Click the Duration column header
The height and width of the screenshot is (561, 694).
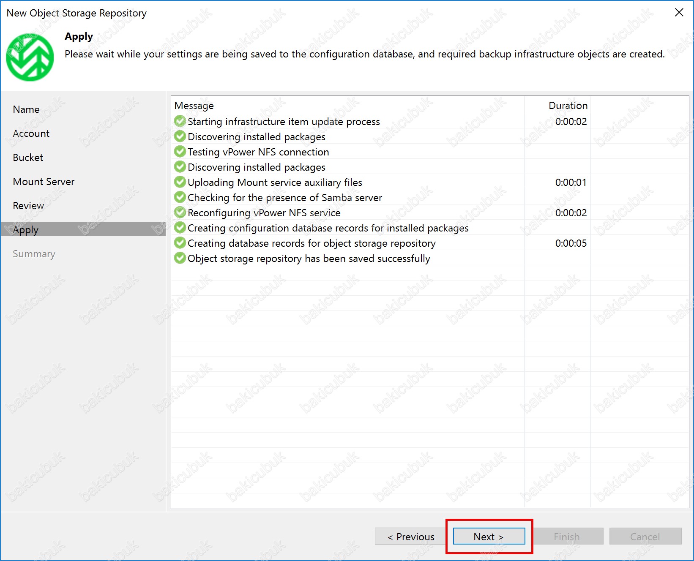point(568,106)
